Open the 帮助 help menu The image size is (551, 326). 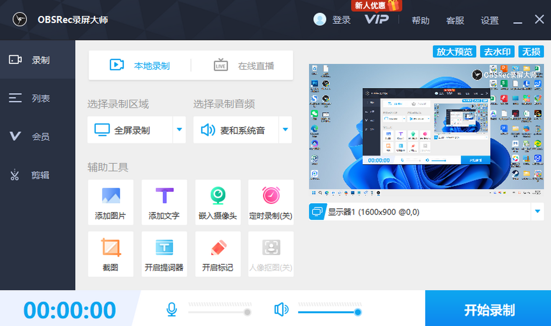coord(420,20)
